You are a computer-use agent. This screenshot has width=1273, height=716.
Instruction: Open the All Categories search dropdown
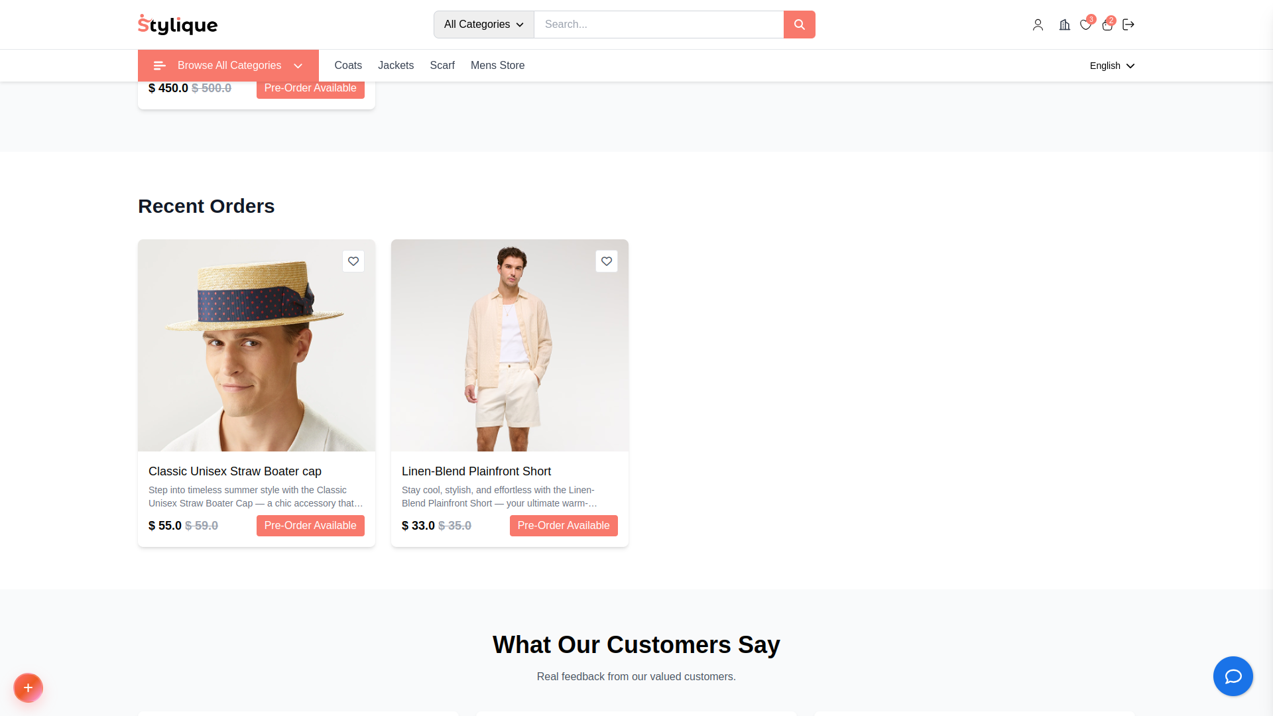point(484,25)
